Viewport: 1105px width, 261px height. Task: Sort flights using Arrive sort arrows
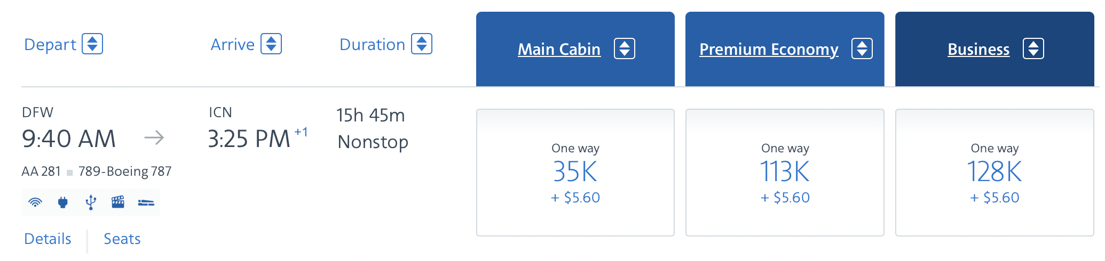[271, 44]
